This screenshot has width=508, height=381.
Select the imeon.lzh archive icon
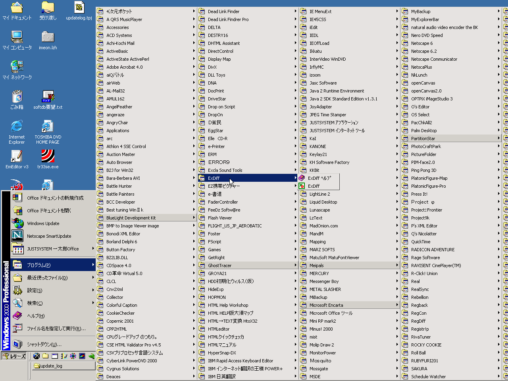48,40
